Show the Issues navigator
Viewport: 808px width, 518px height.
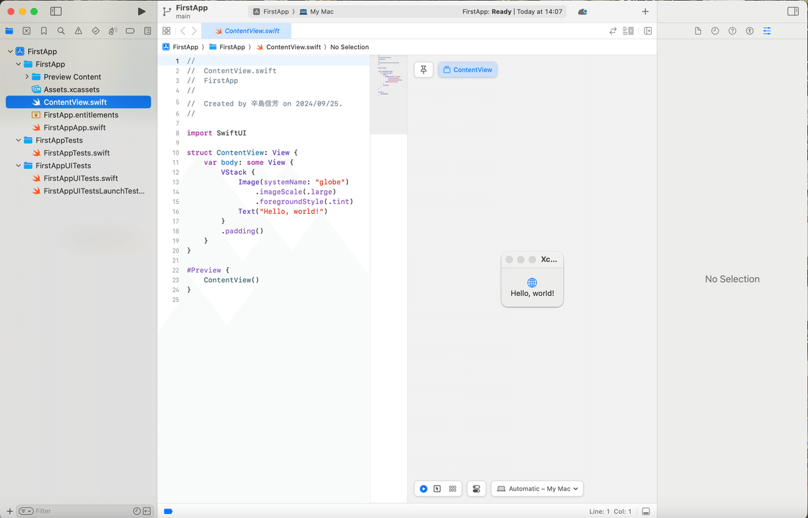tap(77, 30)
